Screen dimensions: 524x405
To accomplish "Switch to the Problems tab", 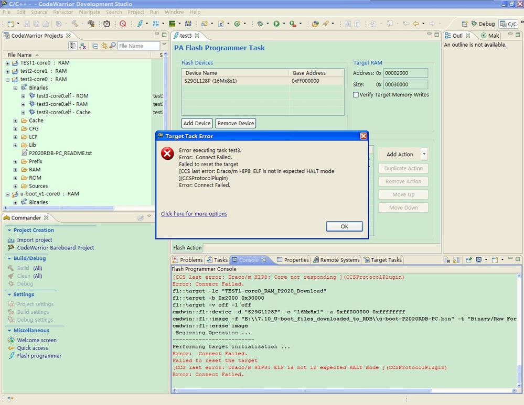I will [187, 260].
